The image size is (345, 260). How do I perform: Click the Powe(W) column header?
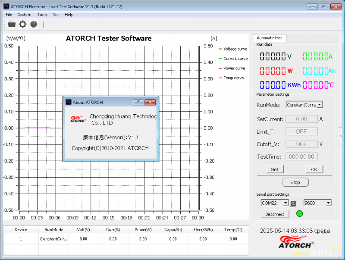[143, 230]
